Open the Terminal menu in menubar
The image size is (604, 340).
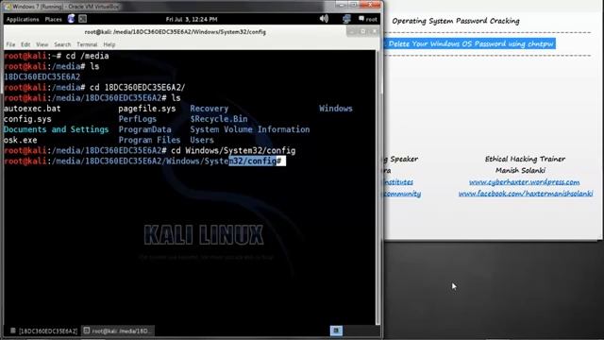87,44
